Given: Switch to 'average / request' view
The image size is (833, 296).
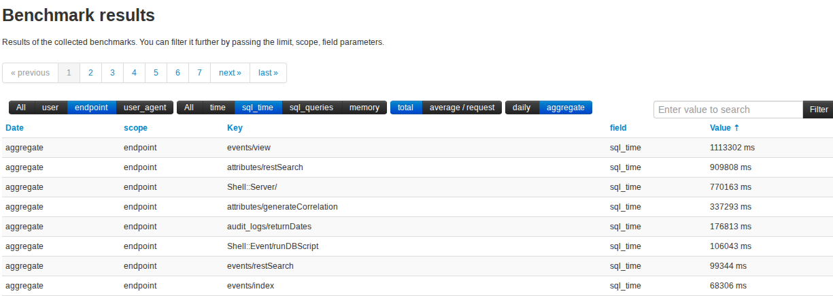Looking at the screenshot, I should (462, 108).
